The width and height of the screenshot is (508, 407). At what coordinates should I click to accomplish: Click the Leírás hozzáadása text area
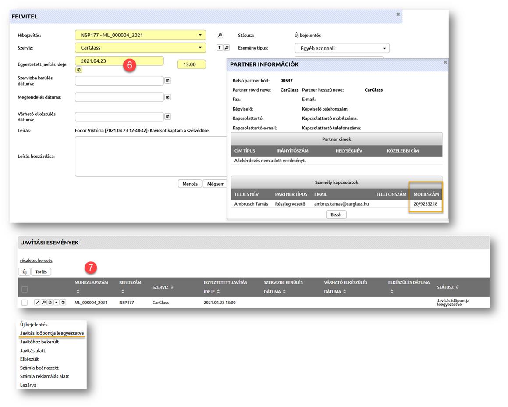click(x=151, y=156)
